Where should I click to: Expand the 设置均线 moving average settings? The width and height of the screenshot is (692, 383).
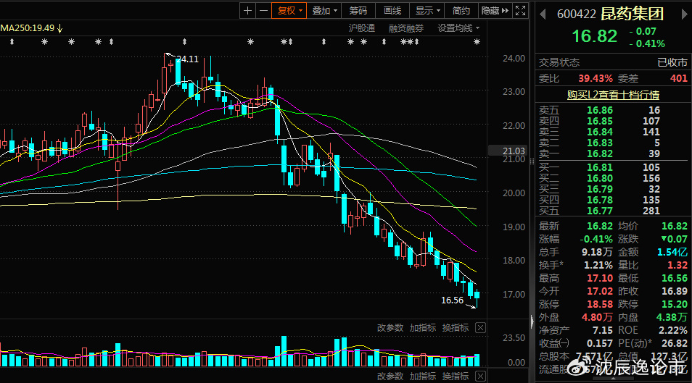tap(458, 28)
